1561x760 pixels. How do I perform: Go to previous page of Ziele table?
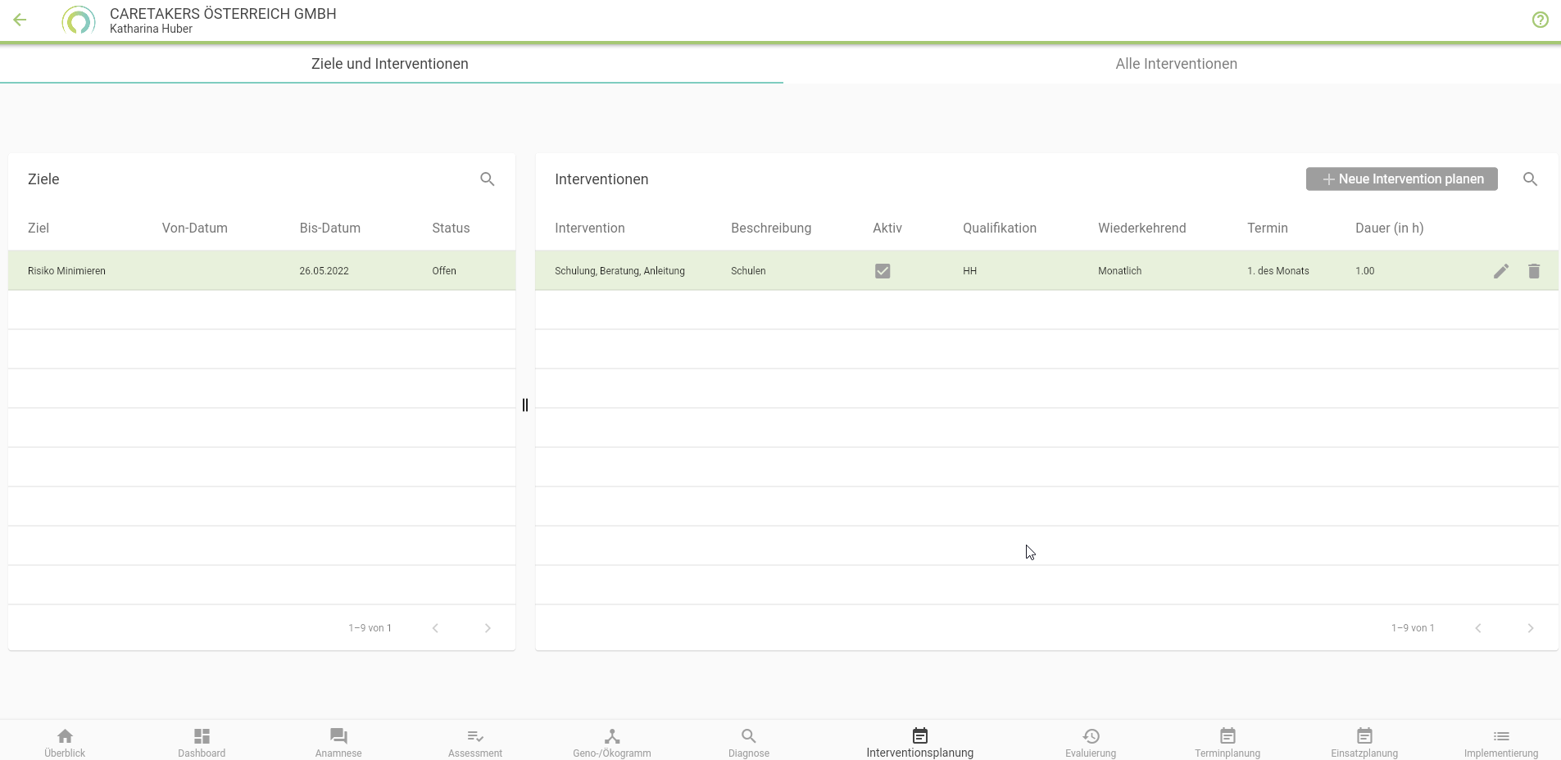coord(435,628)
